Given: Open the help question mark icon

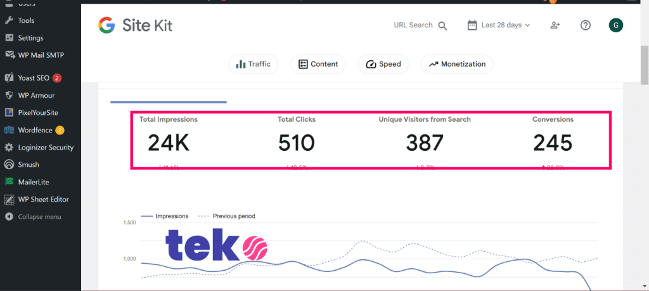Looking at the screenshot, I should [x=586, y=25].
